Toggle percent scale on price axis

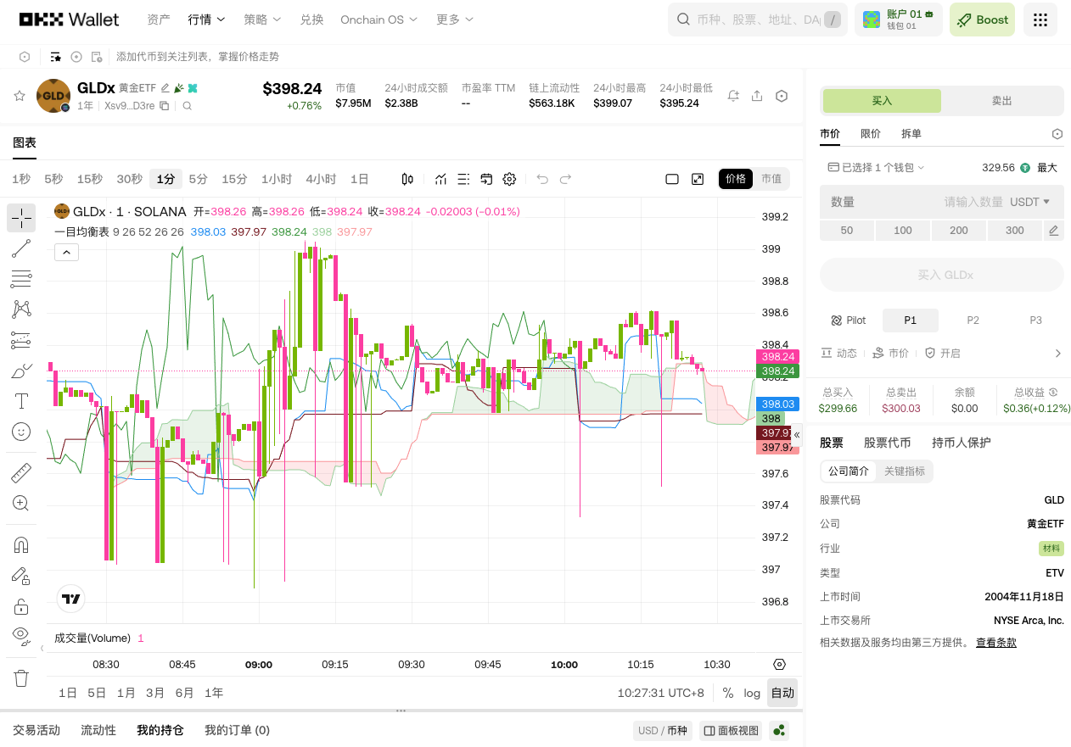tap(728, 693)
